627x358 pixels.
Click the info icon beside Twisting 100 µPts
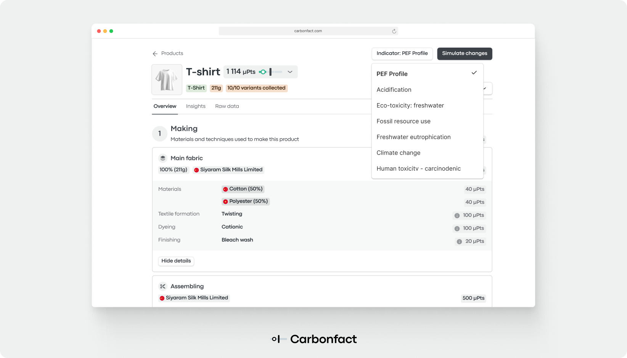pos(457,216)
